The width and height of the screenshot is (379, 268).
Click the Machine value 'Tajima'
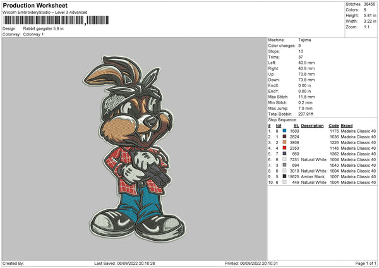304,40
